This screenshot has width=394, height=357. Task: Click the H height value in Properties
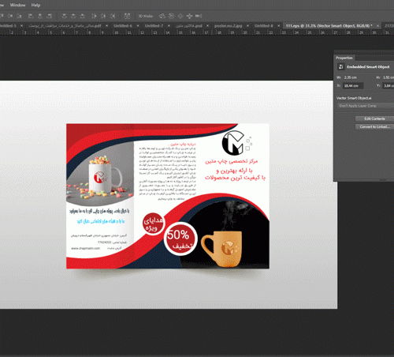pos(388,77)
